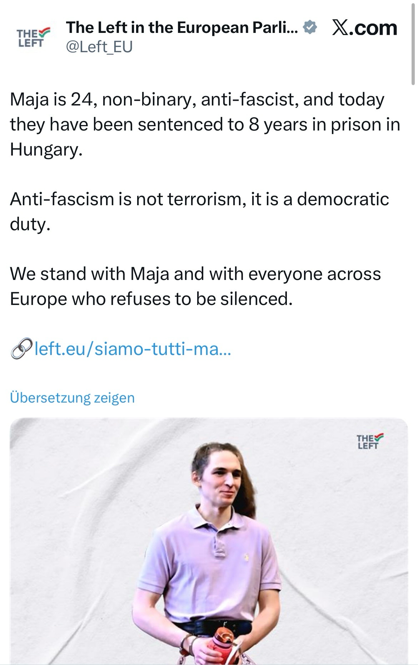Click the account name The Left in the European Parli...
418x665 pixels.
[181, 28]
